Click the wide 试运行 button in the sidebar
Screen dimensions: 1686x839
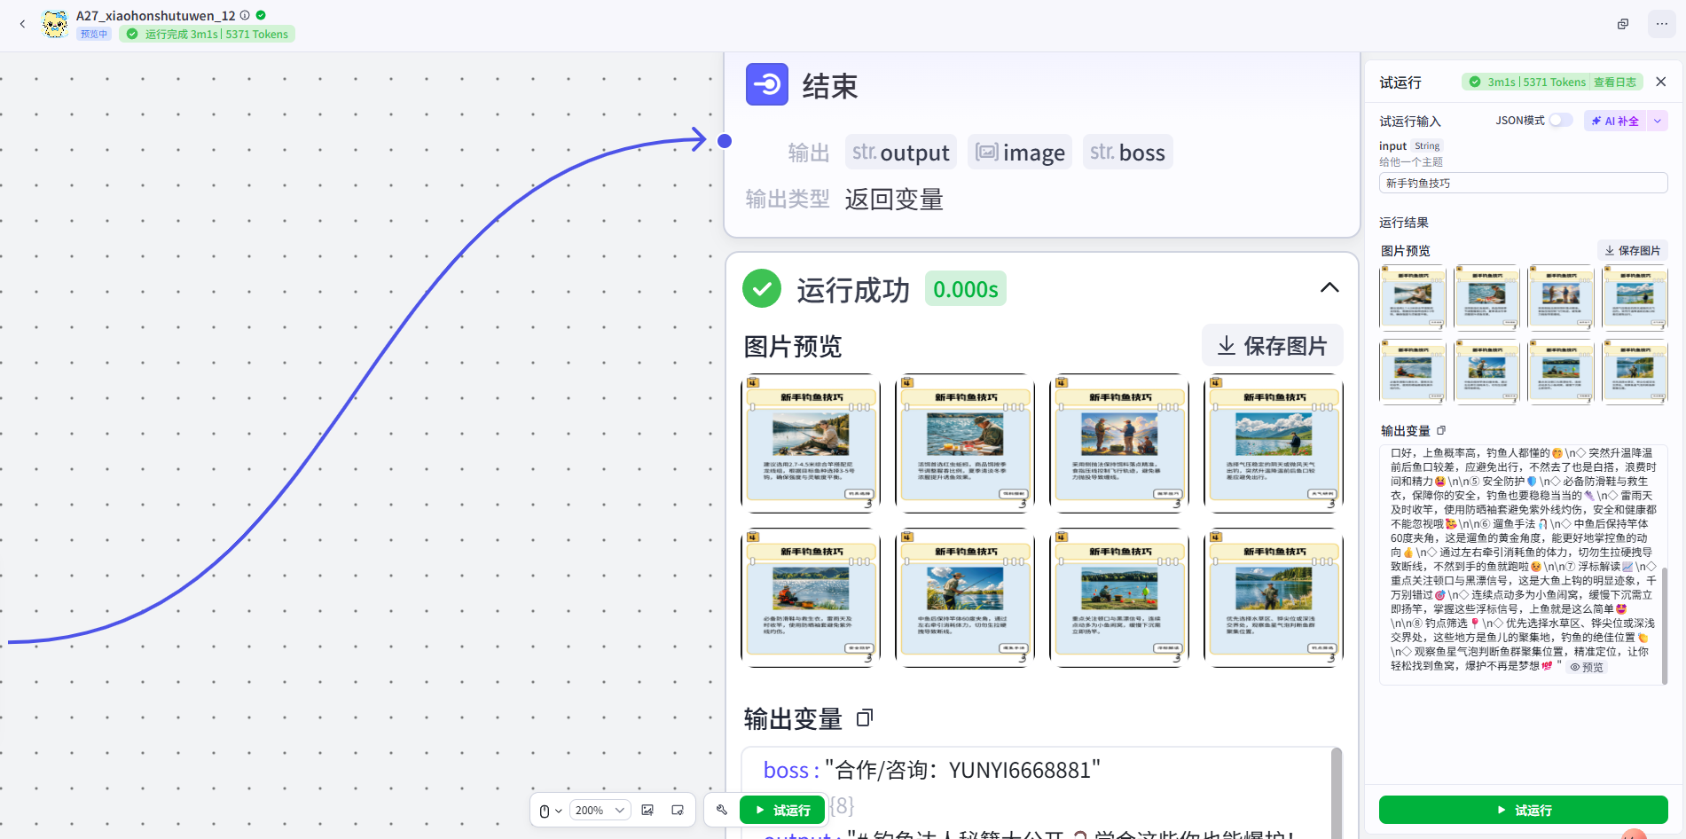pos(1523,810)
